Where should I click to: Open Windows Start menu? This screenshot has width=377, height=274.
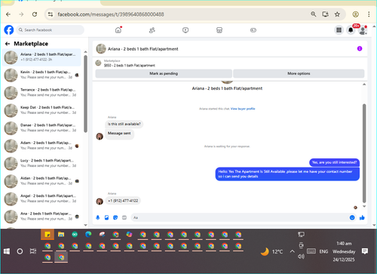[7, 251]
